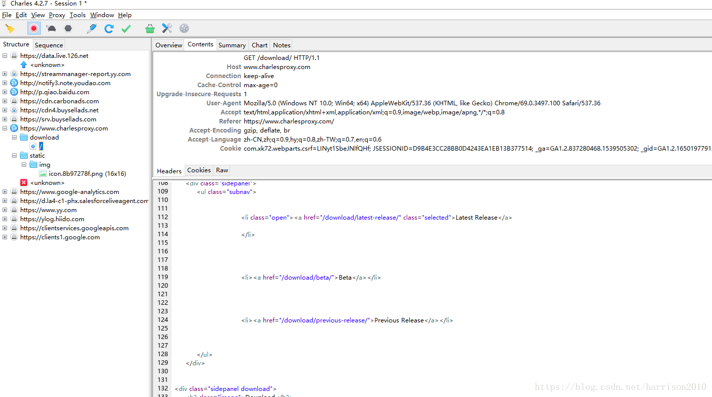Collapse the static folder
This screenshot has height=397, width=712.
14,156
